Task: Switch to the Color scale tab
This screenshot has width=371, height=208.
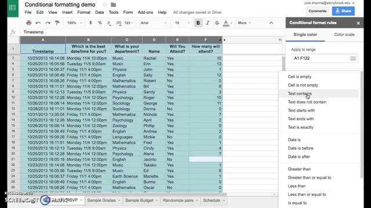Action: click(x=344, y=35)
